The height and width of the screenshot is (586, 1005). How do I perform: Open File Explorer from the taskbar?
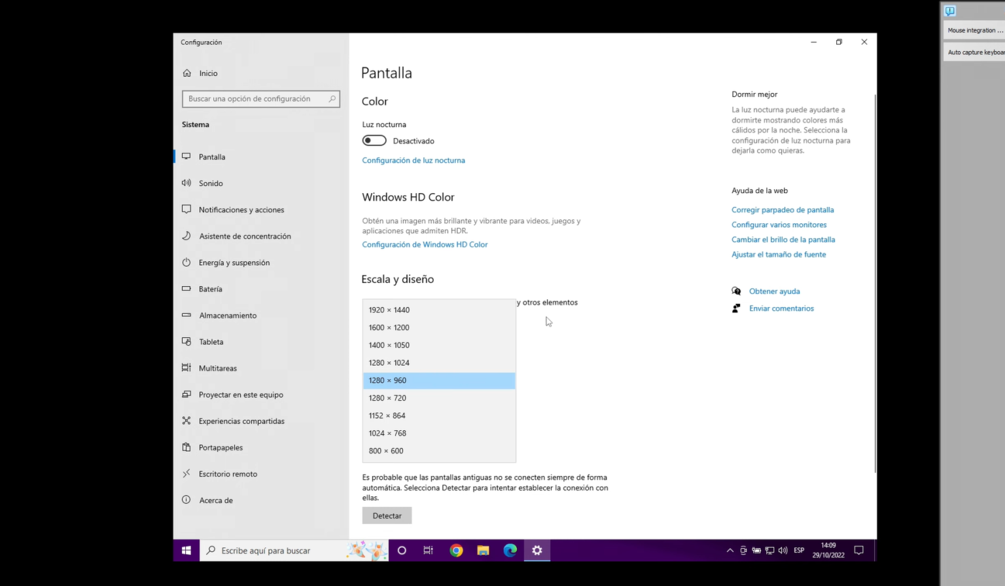tap(483, 551)
